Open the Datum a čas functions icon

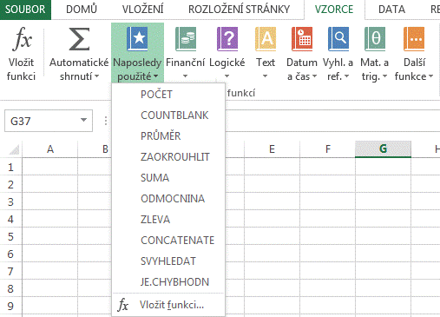(x=302, y=39)
